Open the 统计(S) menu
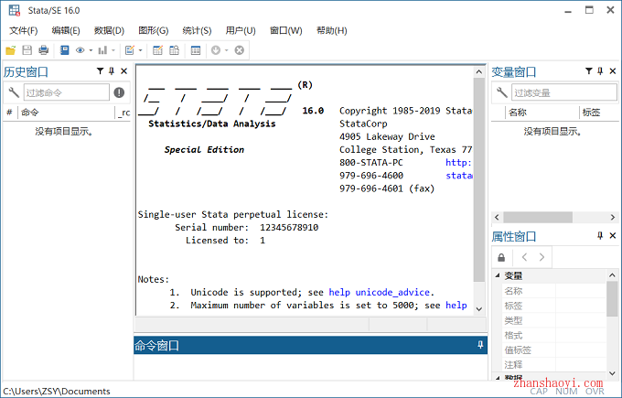The height and width of the screenshot is (398, 622). 198,30
